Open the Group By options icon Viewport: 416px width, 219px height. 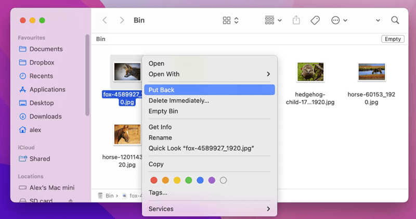click(269, 20)
